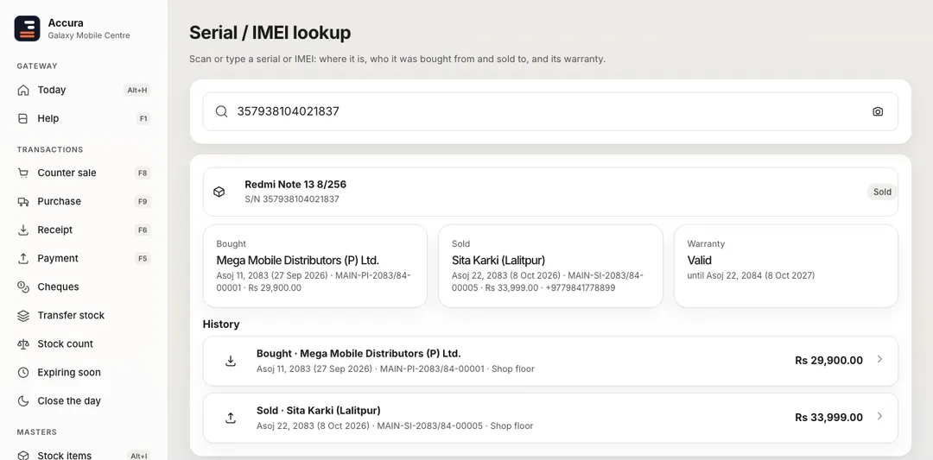Click the Transfer stock layers icon
The width and height of the screenshot is (933, 460).
[x=23, y=316]
